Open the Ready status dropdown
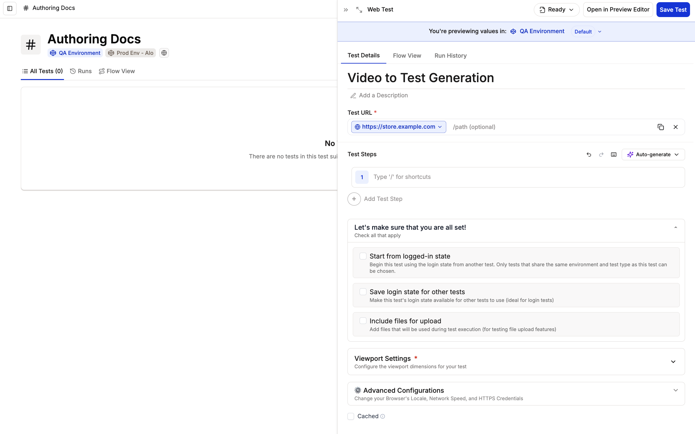Image resolution: width=695 pixels, height=434 pixels. click(556, 10)
